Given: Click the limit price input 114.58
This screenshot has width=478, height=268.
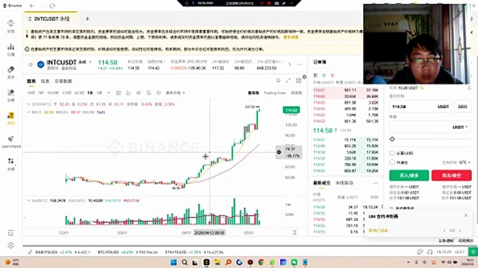Looking at the screenshot, I should tap(420, 106).
